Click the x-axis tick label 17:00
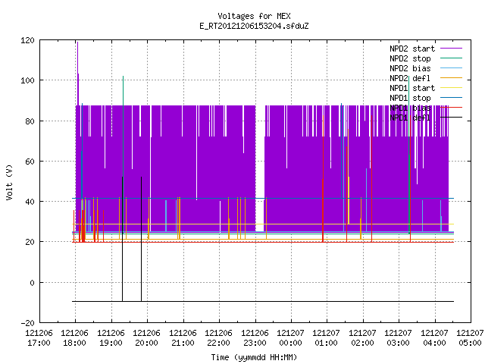 point(39,344)
